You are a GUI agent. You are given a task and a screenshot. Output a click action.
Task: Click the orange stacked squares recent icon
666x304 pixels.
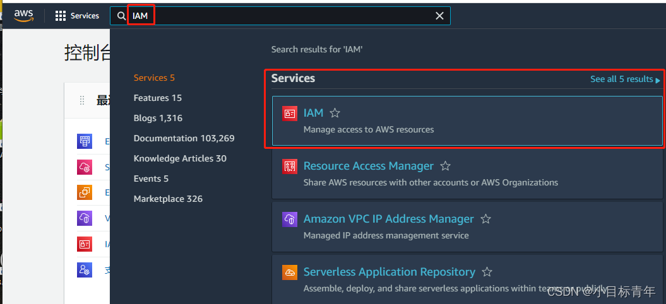85,192
